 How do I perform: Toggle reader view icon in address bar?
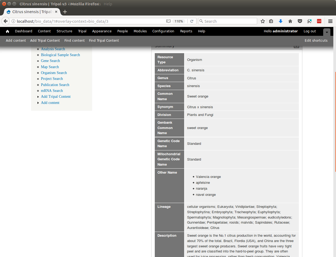click(168, 21)
